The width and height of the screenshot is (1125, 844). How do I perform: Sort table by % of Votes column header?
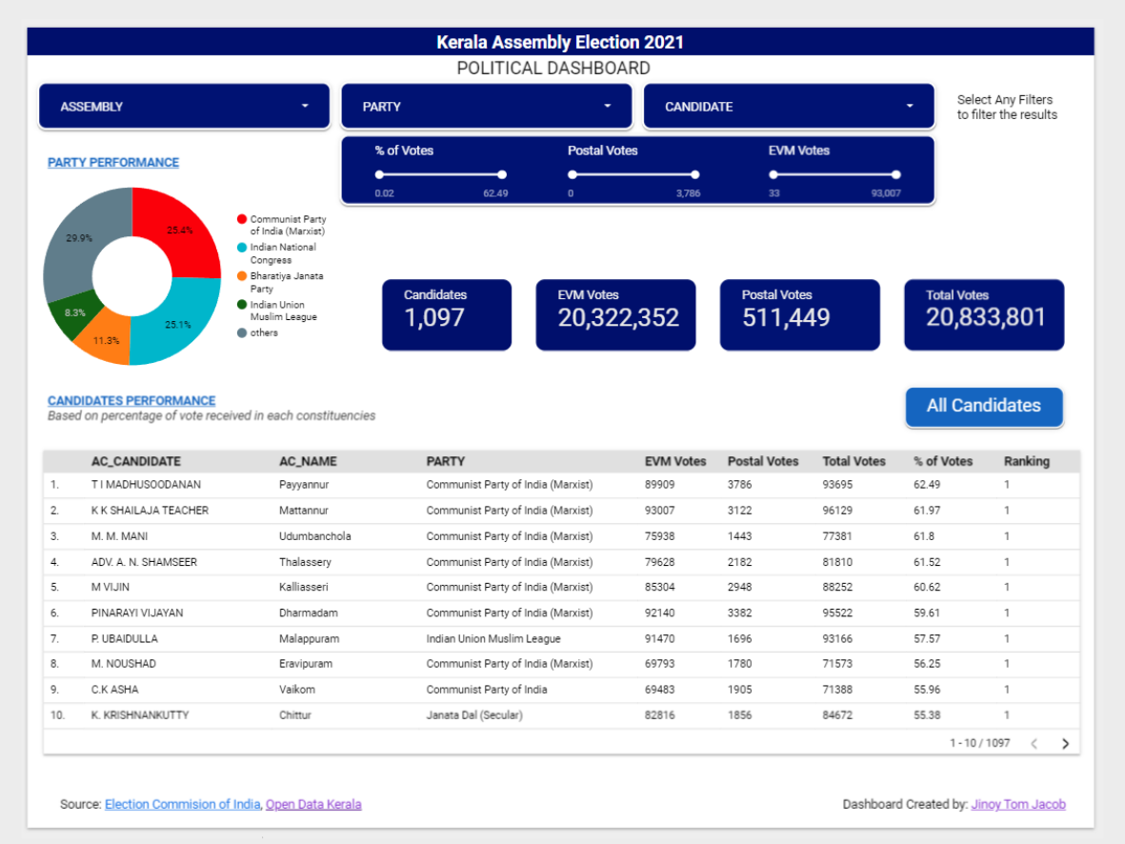click(x=943, y=461)
